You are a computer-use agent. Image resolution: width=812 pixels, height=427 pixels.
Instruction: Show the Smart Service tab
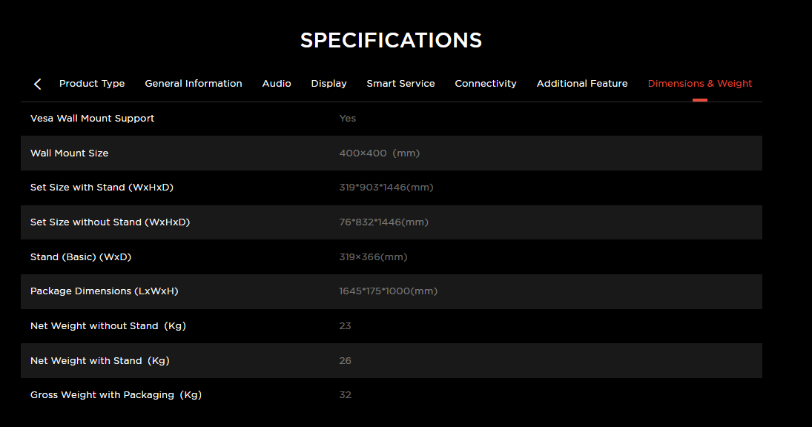[400, 84]
